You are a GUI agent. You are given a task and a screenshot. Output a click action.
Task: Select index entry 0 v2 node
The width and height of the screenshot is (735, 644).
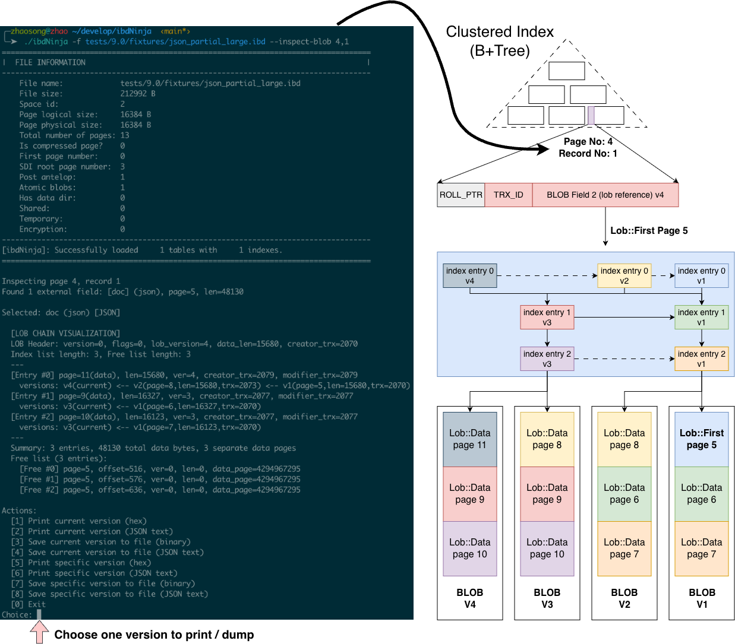[x=624, y=276]
